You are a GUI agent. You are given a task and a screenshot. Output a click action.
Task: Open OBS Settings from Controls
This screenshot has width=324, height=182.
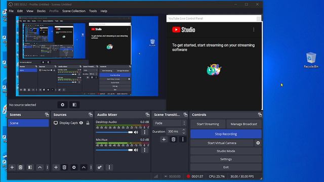pos(226,159)
